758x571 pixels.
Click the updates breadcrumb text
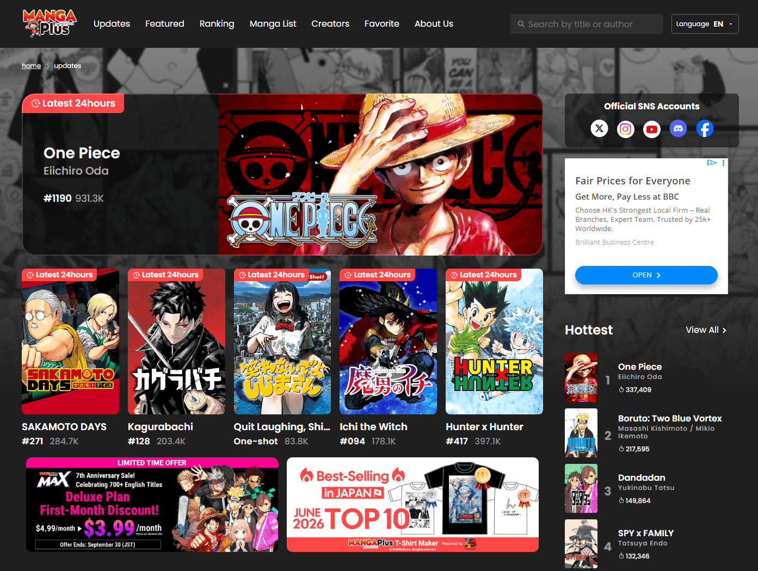coord(67,66)
